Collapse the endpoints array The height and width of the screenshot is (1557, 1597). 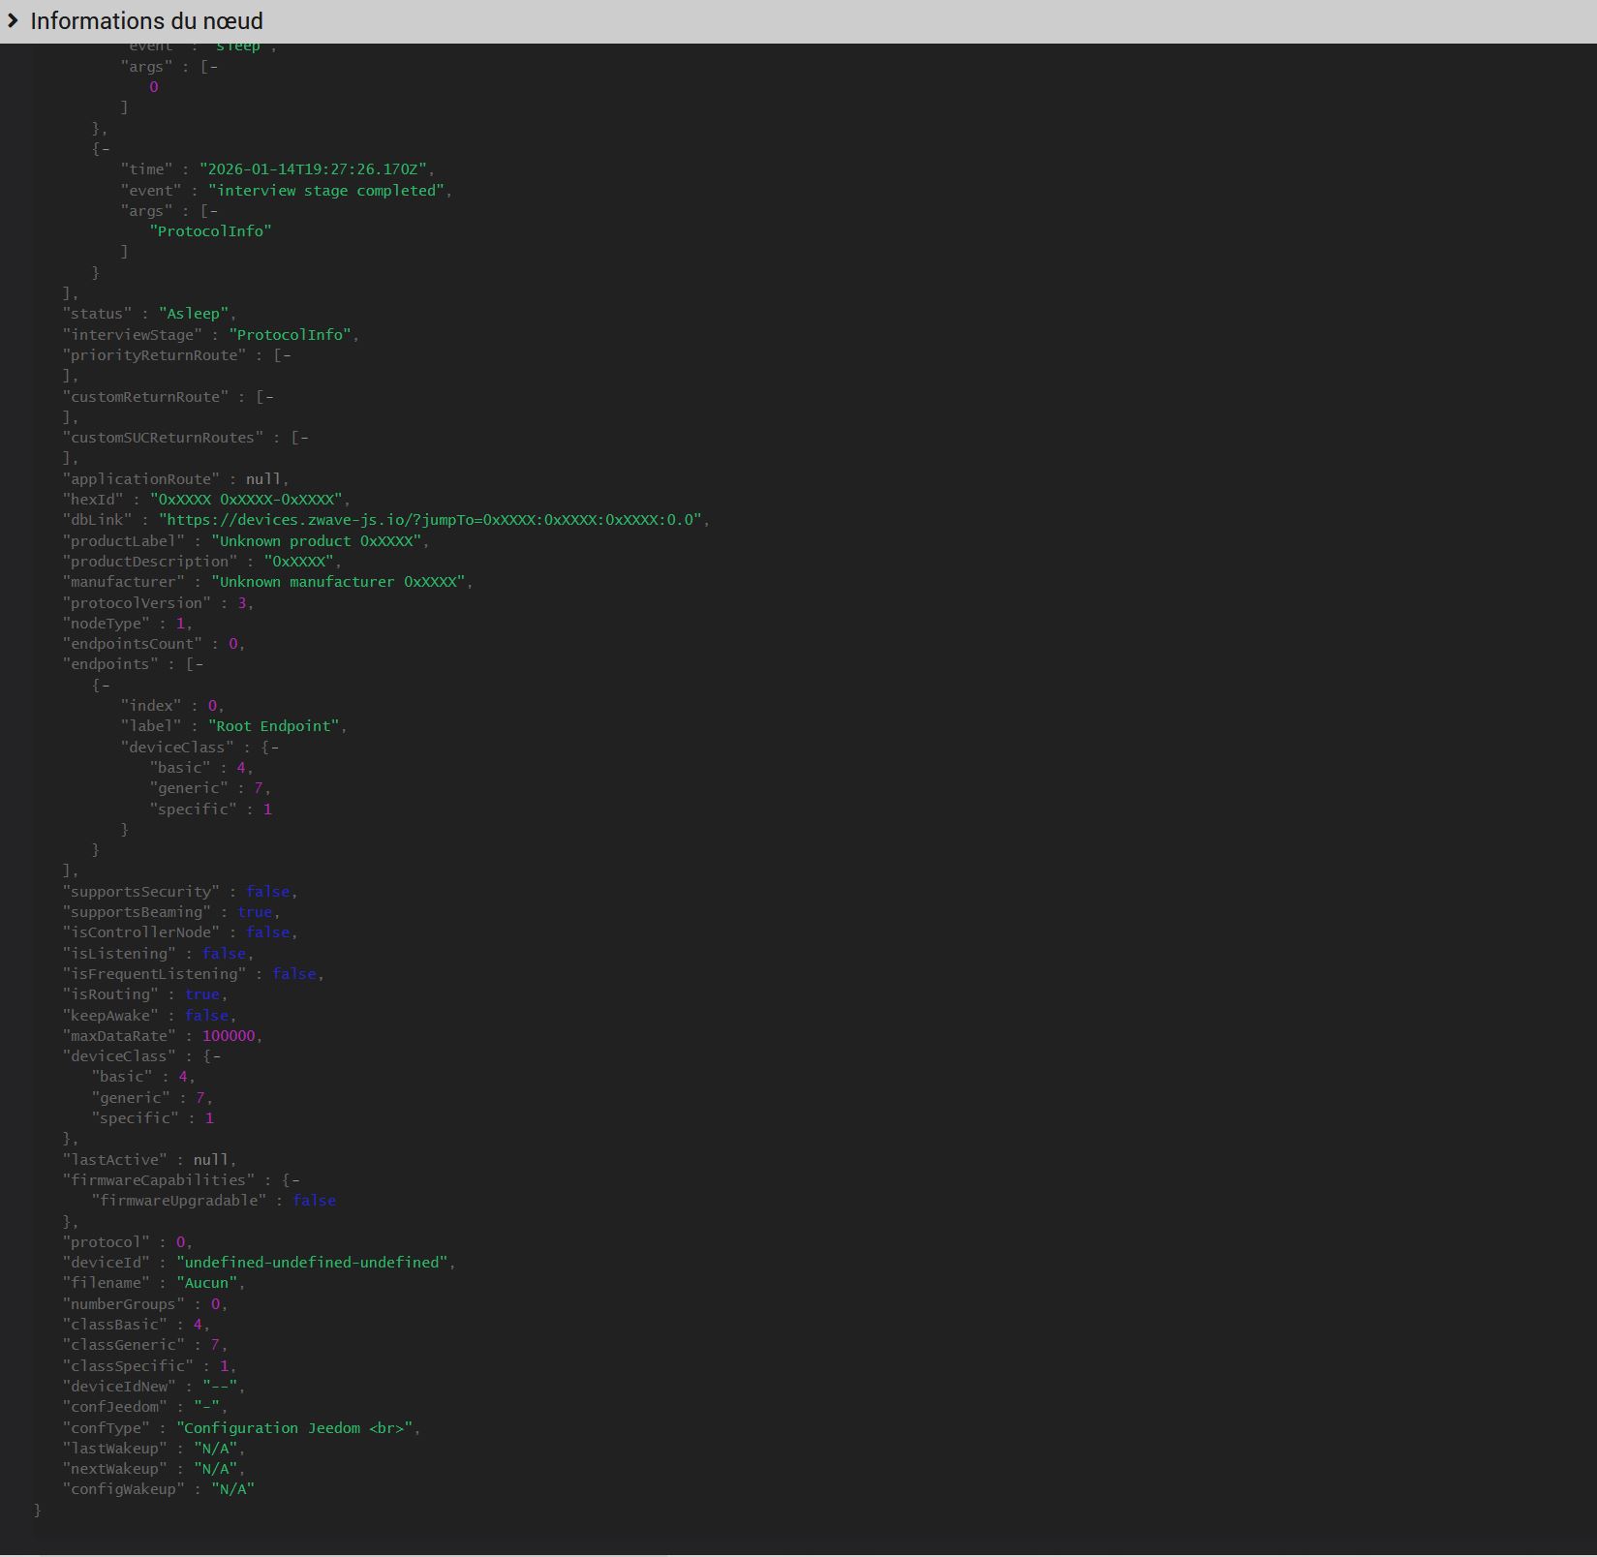pyautogui.click(x=199, y=664)
